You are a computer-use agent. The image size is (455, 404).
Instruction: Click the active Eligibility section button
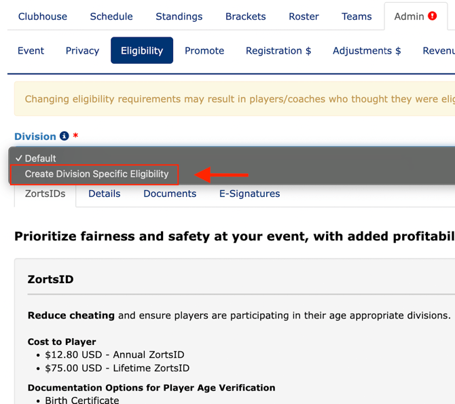pos(142,50)
